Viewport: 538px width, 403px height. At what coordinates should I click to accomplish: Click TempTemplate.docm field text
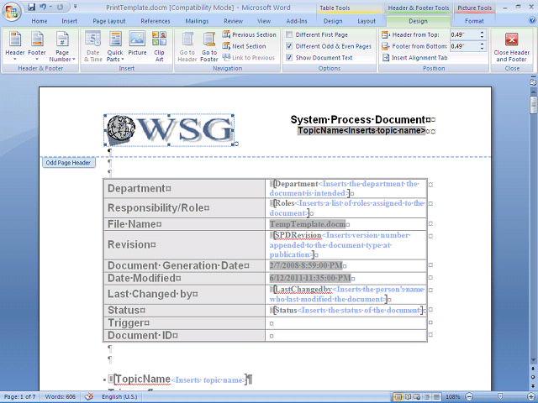(x=308, y=224)
